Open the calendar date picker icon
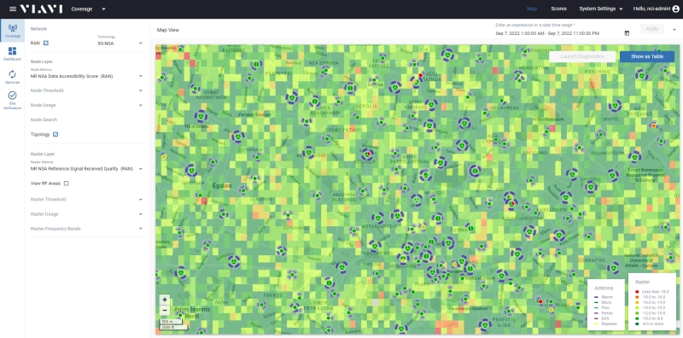This screenshot has width=683, height=338. coord(627,33)
